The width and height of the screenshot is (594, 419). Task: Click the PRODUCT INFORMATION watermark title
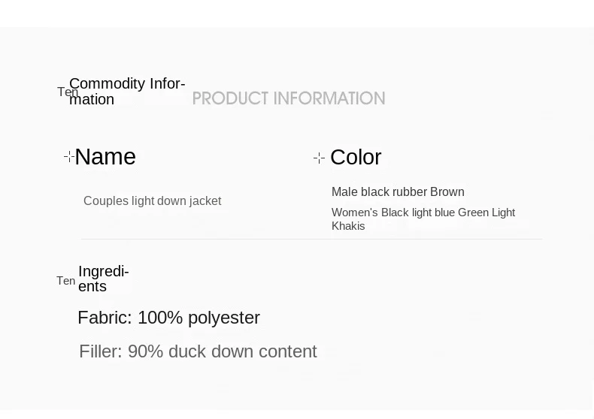(x=289, y=98)
